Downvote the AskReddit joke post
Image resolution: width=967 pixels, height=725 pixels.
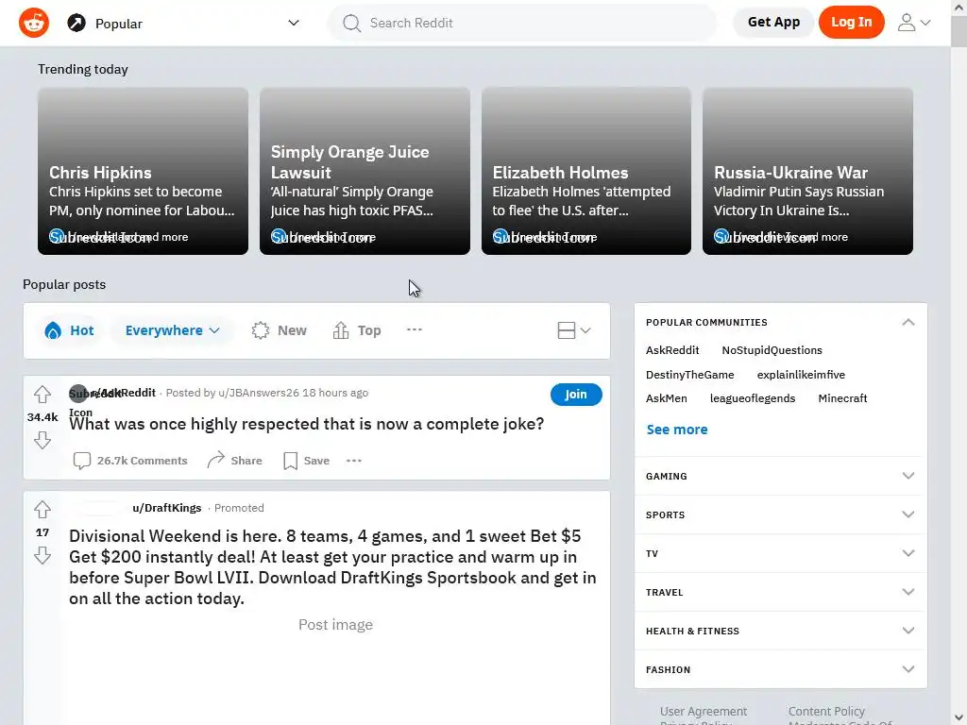point(42,440)
